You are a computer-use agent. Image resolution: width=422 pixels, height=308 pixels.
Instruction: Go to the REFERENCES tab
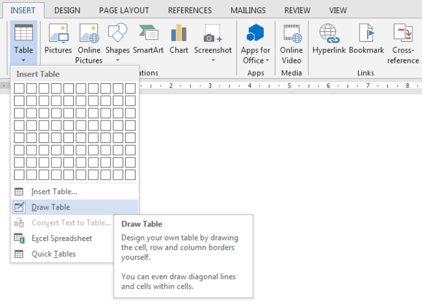(x=189, y=10)
